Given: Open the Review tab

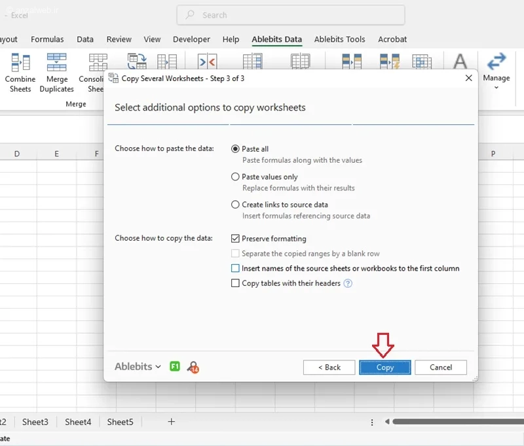Looking at the screenshot, I should pos(119,39).
